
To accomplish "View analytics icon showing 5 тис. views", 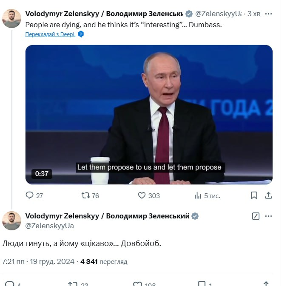I will coord(198,195).
